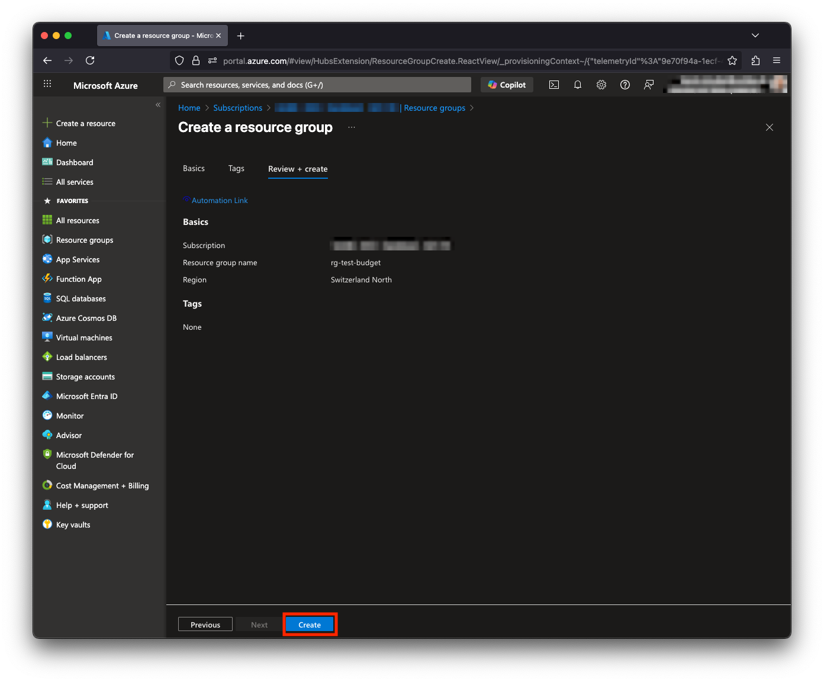824x682 pixels.
Task: Open Azure Cosmos DB
Action: coord(85,318)
